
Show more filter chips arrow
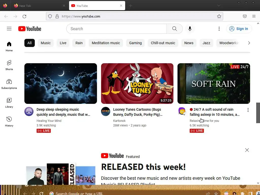pyautogui.click(x=249, y=43)
